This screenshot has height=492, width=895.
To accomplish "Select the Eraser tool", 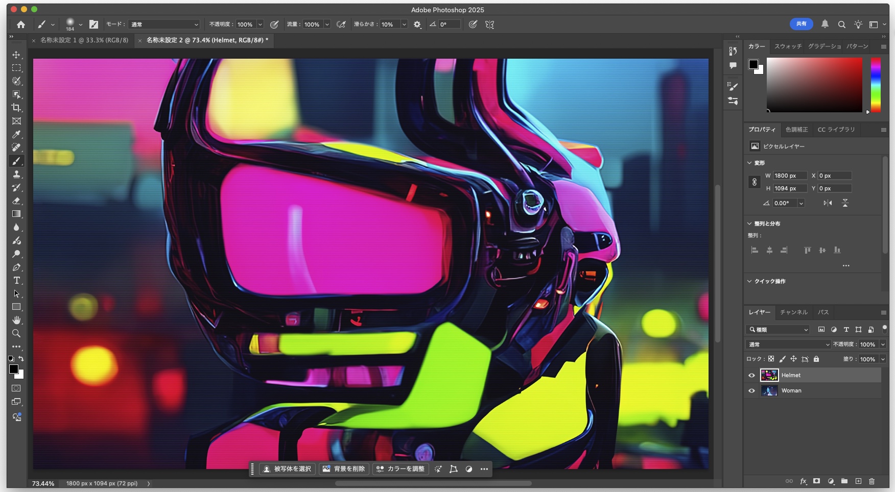I will point(16,201).
